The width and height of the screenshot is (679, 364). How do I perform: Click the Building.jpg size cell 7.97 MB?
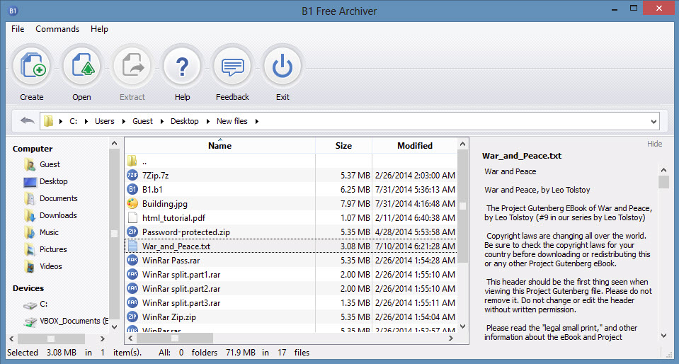(355, 204)
